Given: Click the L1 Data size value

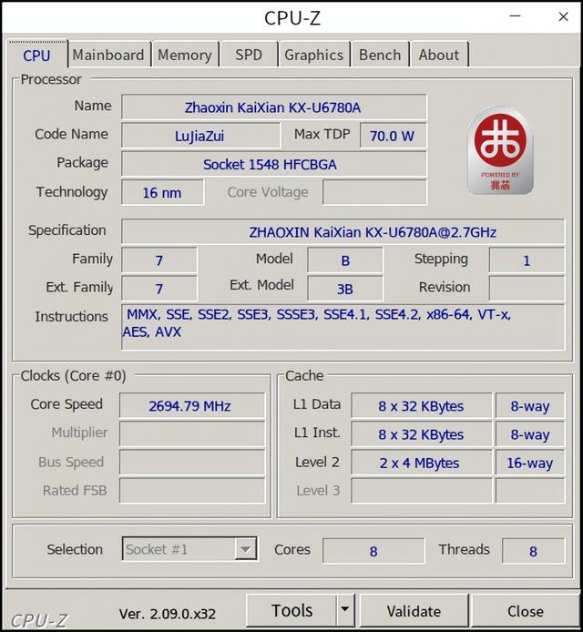Looking at the screenshot, I should pos(422,405).
